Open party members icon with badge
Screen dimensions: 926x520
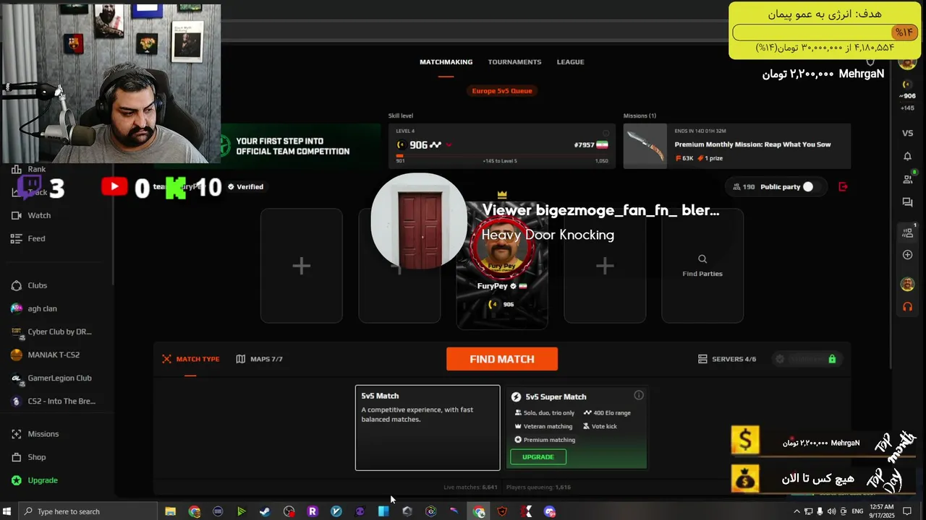click(908, 232)
